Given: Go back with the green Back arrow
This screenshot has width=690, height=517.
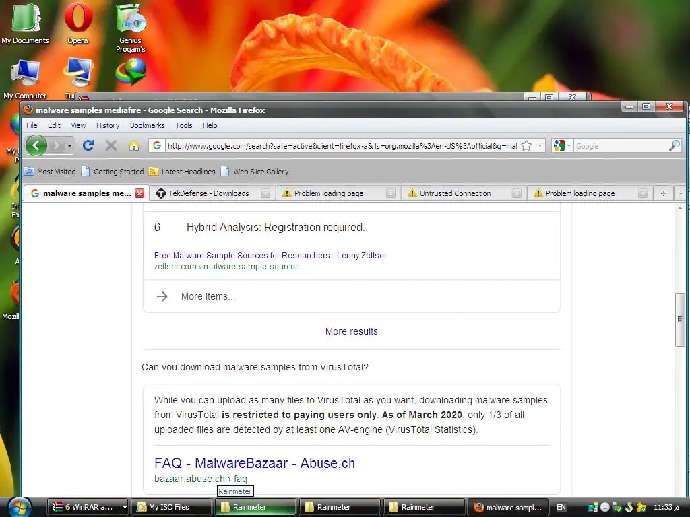Looking at the screenshot, I should pyautogui.click(x=36, y=145).
